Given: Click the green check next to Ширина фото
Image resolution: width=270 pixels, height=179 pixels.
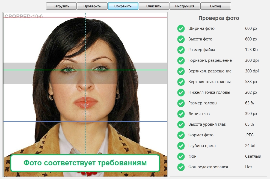Looking at the screenshot, I should tap(181, 28).
